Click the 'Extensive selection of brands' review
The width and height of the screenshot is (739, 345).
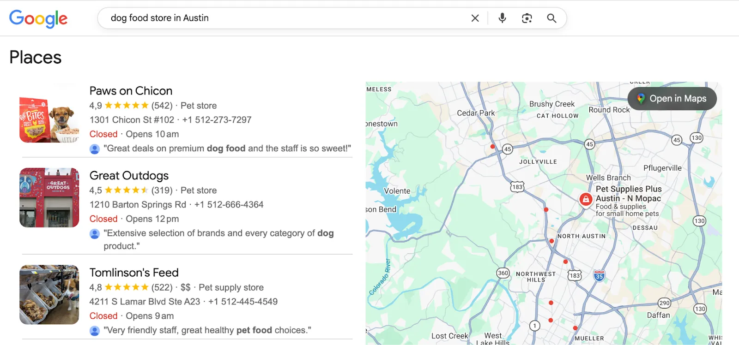218,240
